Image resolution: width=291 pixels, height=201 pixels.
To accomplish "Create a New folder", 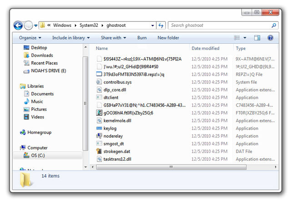I will [168, 38].
